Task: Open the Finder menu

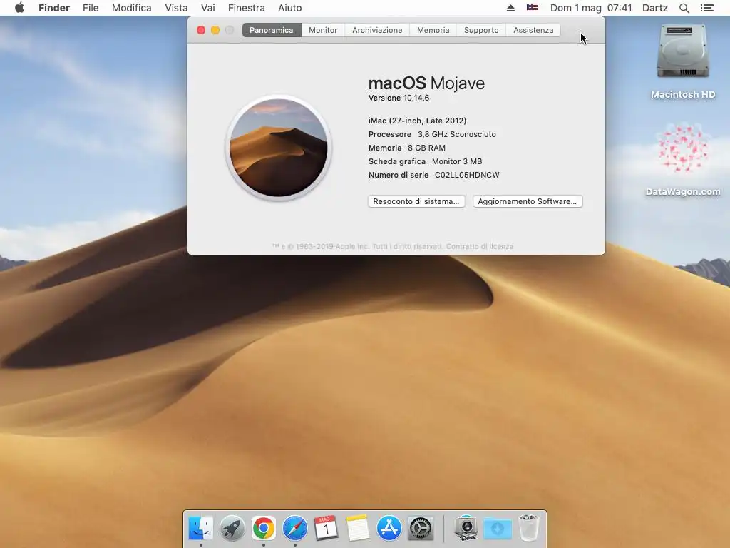Action: click(54, 8)
